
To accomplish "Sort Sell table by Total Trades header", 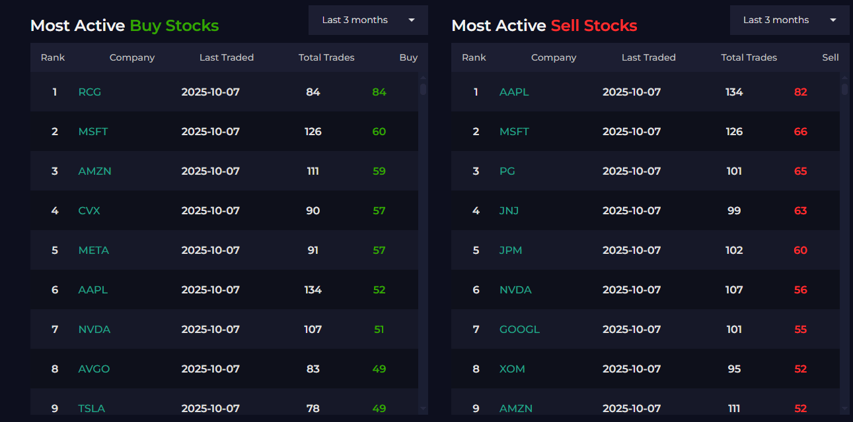I will click(x=749, y=57).
